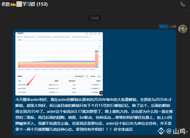Toggle Ecosystem & Community legend item
Image resolution: width=190 pixels, height=138 pixels.
point(43,37)
